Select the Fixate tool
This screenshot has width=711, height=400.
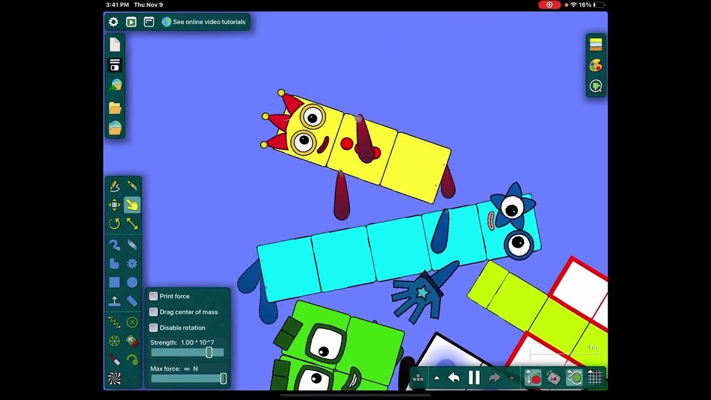(x=132, y=322)
